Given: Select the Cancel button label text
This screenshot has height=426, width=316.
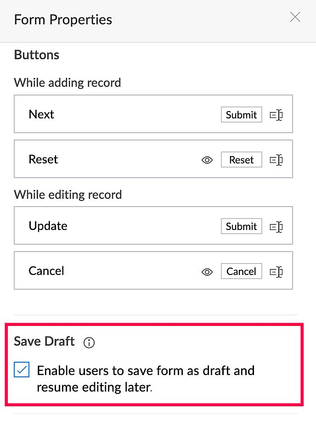Looking at the screenshot, I should 46,271.
